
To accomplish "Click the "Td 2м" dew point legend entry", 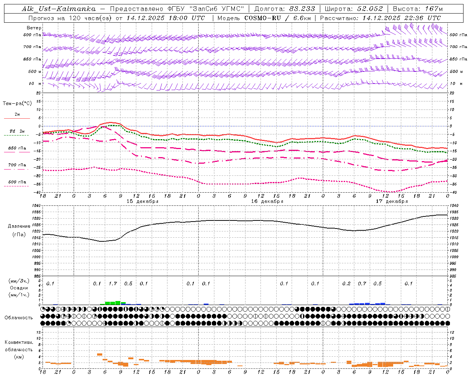I will pyautogui.click(x=17, y=131).
